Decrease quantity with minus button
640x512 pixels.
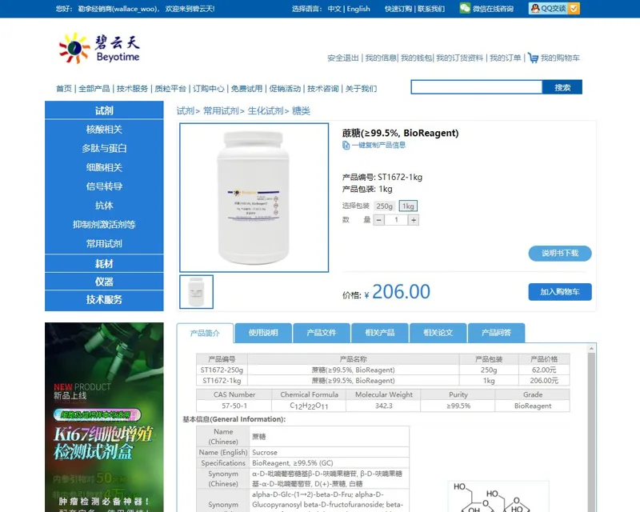coord(378,220)
